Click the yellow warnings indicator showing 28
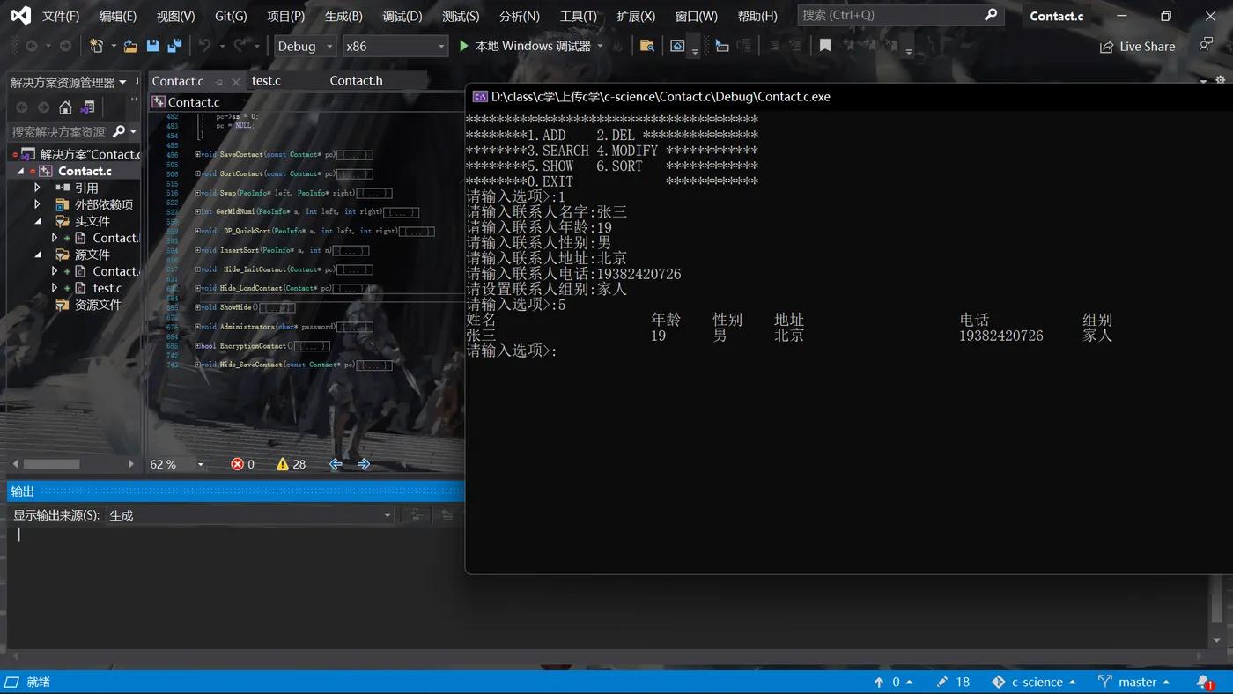Viewport: 1233px width, 694px height. (x=291, y=464)
